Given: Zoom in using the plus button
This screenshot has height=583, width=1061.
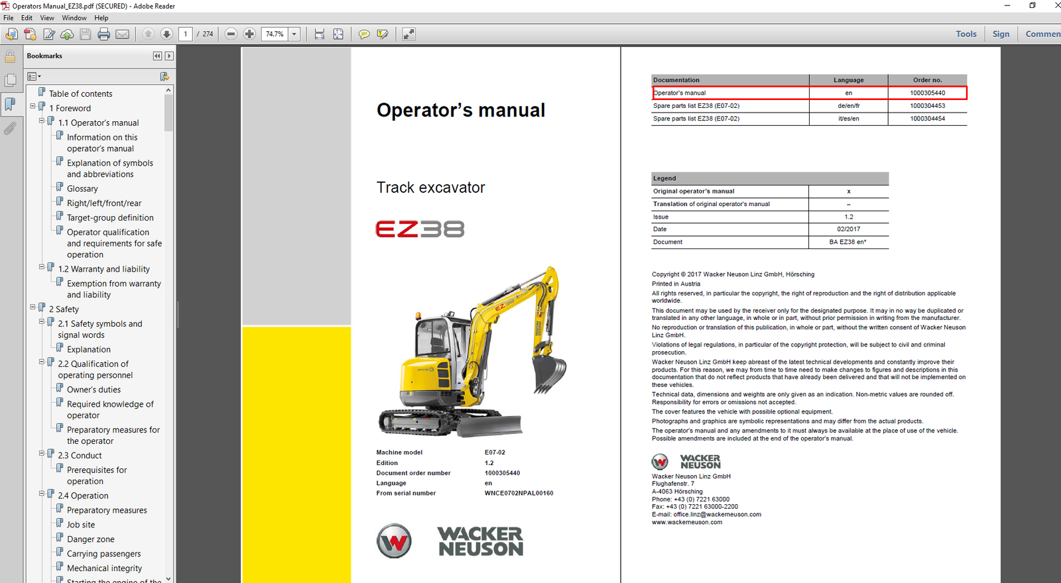Looking at the screenshot, I should tap(249, 34).
